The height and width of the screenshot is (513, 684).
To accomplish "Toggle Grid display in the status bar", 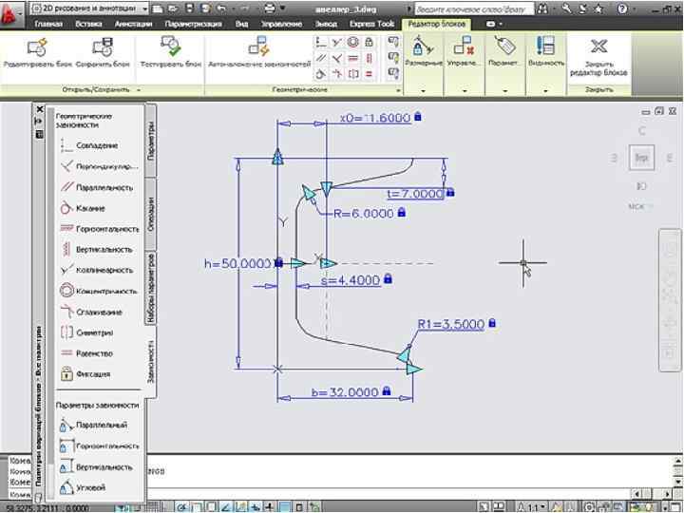I will [153, 507].
